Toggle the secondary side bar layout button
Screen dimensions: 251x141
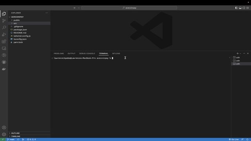244,8
